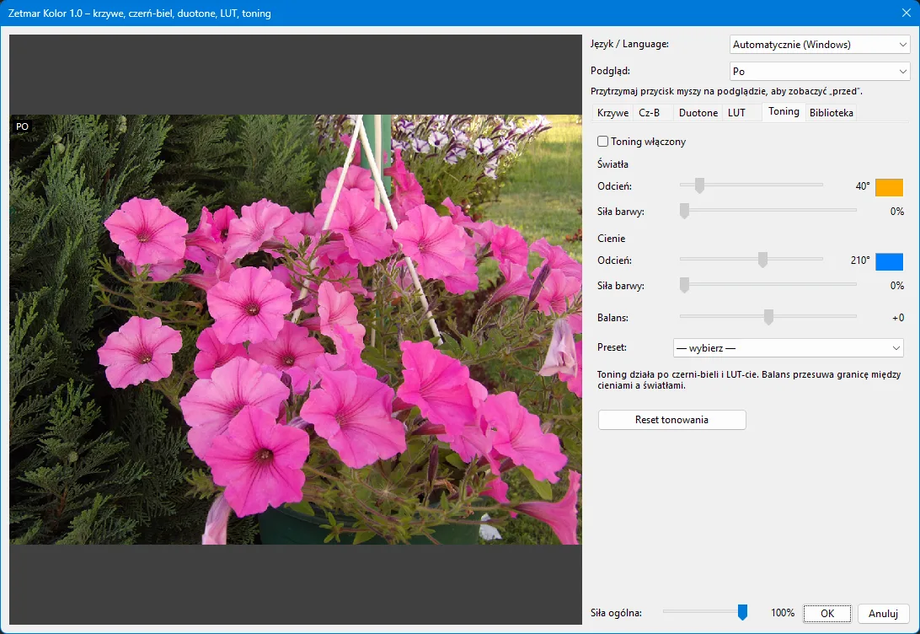Click the Balans slider handle
Image resolution: width=920 pixels, height=634 pixels.
[768, 317]
